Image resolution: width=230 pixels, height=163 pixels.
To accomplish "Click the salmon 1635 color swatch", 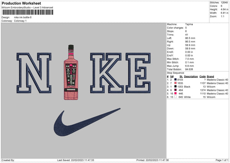I will (176, 83).
